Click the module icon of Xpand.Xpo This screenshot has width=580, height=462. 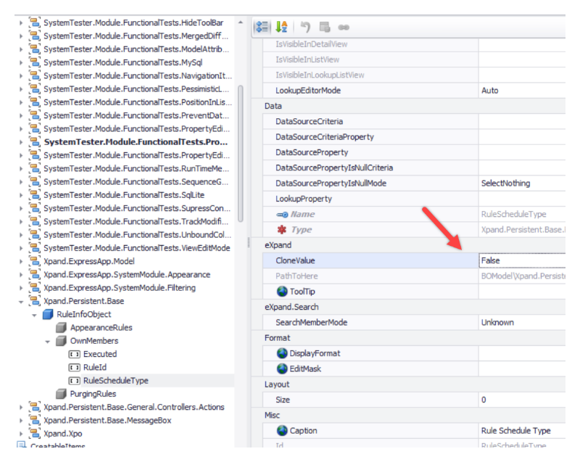point(35,434)
